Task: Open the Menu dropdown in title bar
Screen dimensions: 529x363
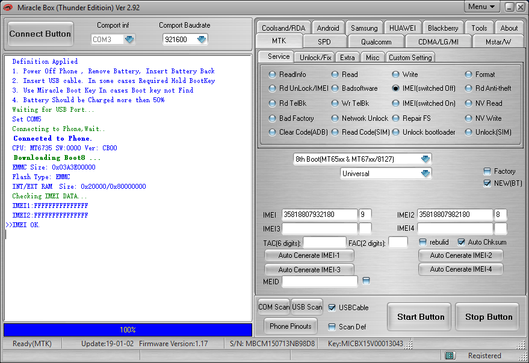Action: pyautogui.click(x=481, y=7)
